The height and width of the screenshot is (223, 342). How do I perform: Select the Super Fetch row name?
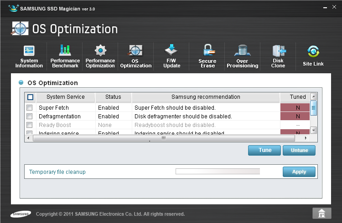54,108
